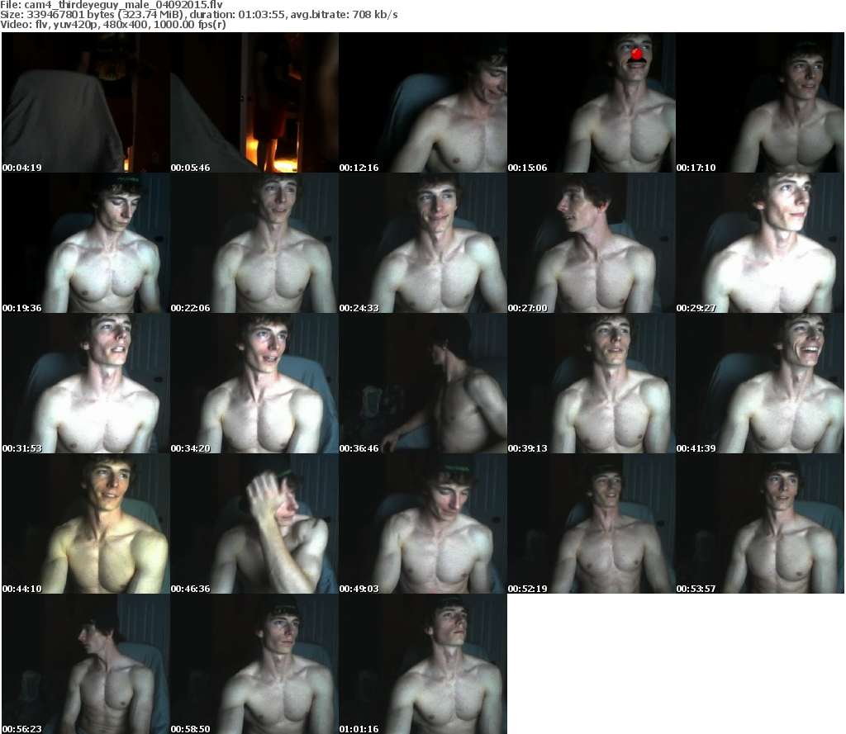Image resolution: width=846 pixels, height=734 pixels.
Task: Click the line 'Video: flv, yuv420p, 480x400'
Action: coord(113,24)
